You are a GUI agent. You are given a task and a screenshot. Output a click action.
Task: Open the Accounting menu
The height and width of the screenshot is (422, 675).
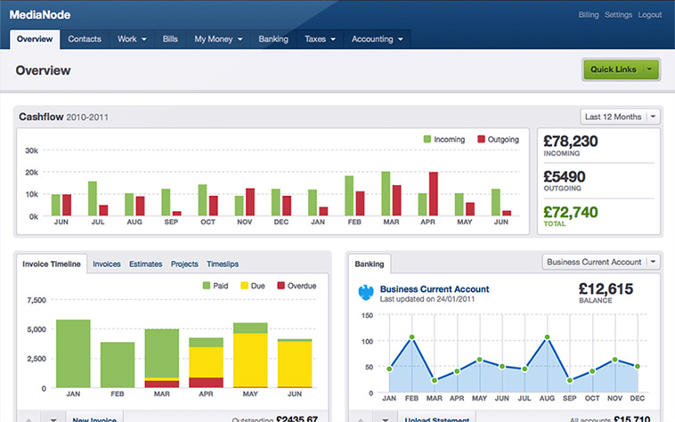(377, 39)
